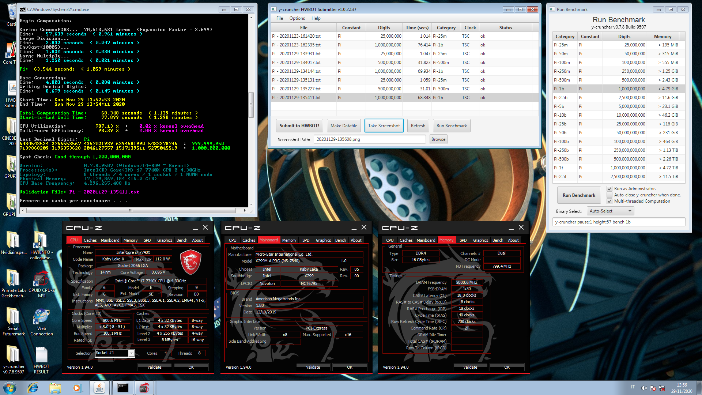
Task: Switch to Bench tab in first CPU-Z
Action: point(182,240)
